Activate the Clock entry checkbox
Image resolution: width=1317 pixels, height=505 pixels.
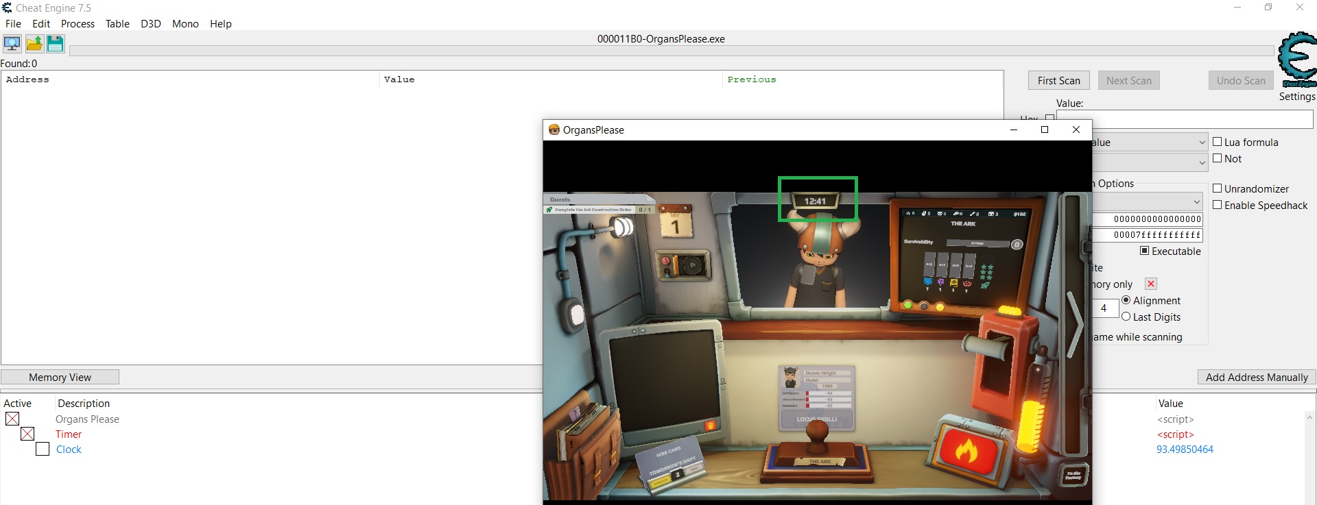[x=43, y=449]
